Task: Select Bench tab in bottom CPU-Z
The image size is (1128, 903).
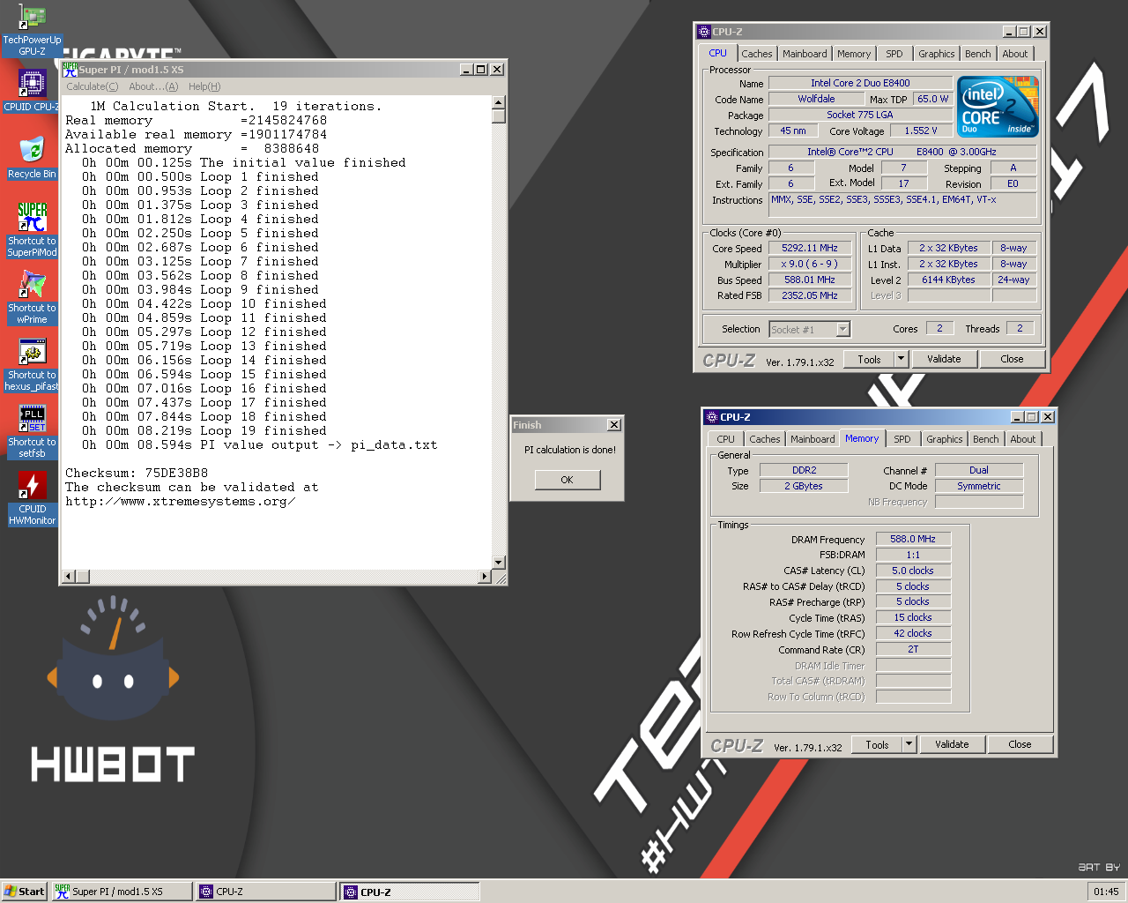Action: coord(985,439)
